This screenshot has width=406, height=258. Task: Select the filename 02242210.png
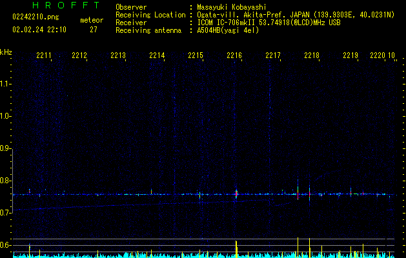[x=36, y=17]
